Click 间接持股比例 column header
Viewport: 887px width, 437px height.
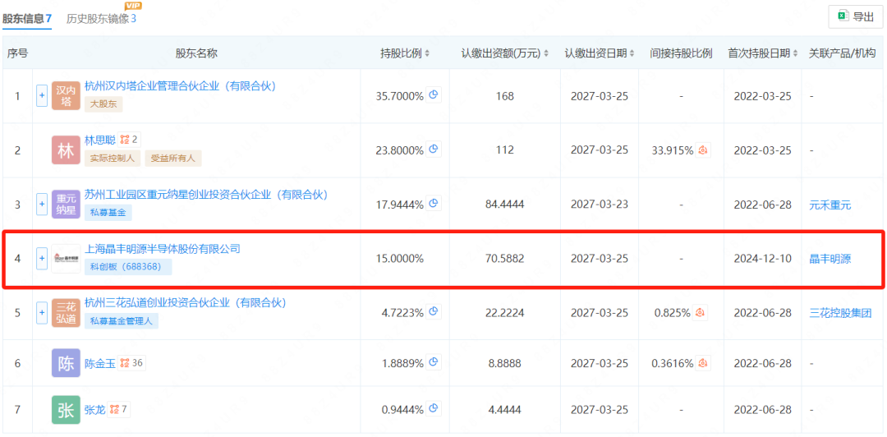click(681, 53)
